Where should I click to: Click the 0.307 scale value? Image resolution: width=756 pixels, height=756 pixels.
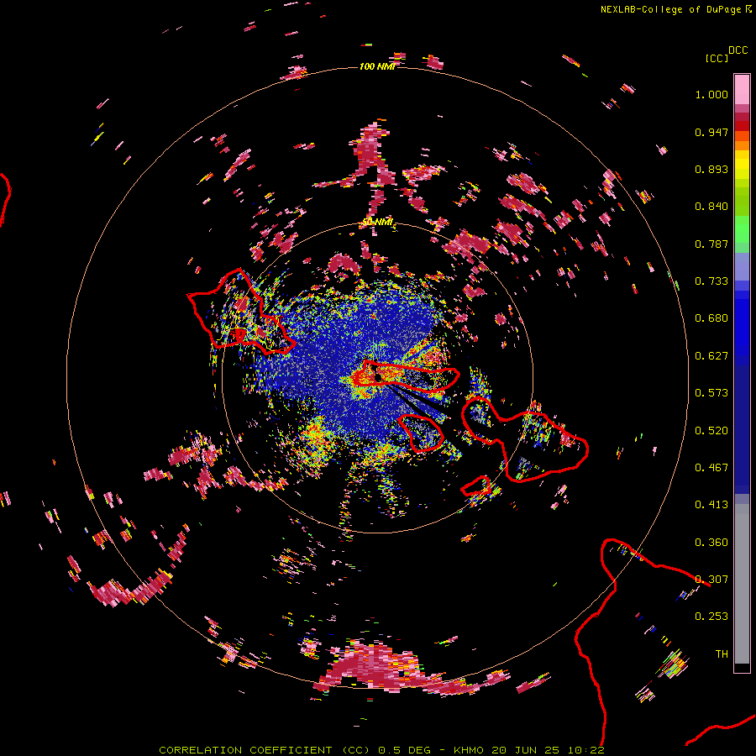711,580
